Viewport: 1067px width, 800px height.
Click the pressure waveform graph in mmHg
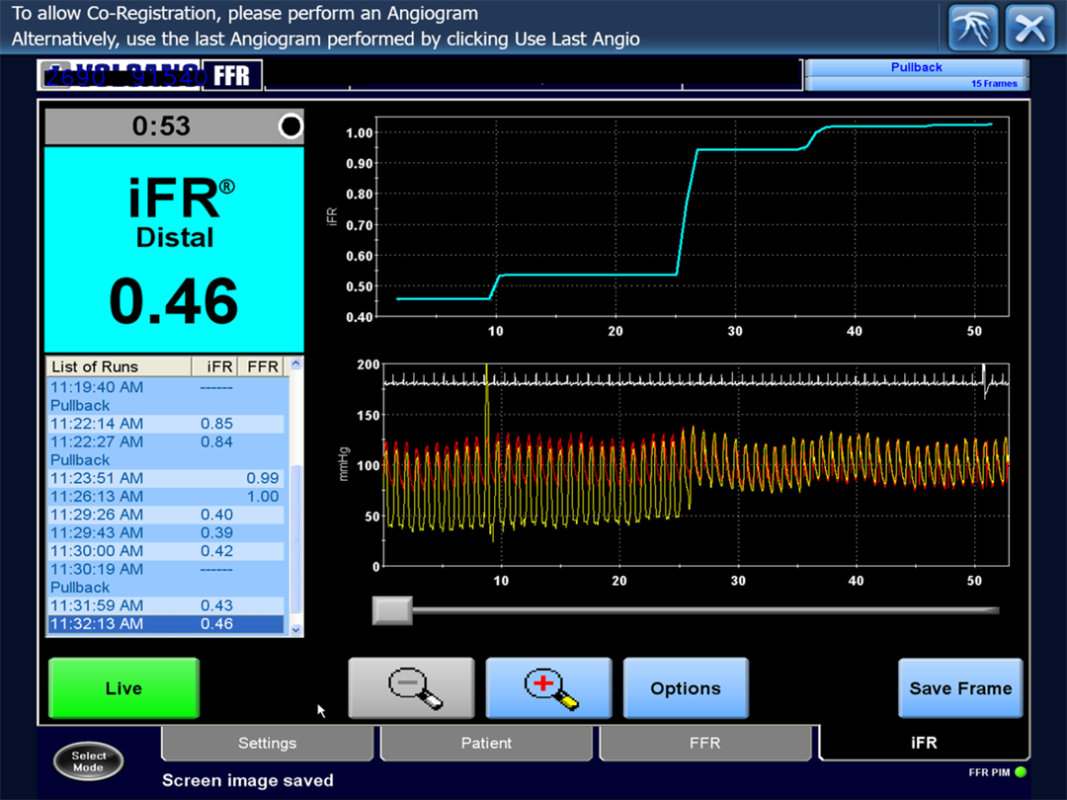pyautogui.click(x=696, y=464)
